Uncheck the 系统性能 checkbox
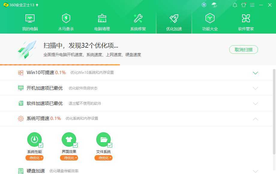The height and width of the screenshot is (174, 276). tap(41, 145)
